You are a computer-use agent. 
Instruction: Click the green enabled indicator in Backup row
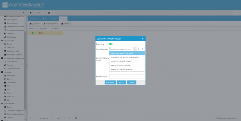(x=33, y=33)
